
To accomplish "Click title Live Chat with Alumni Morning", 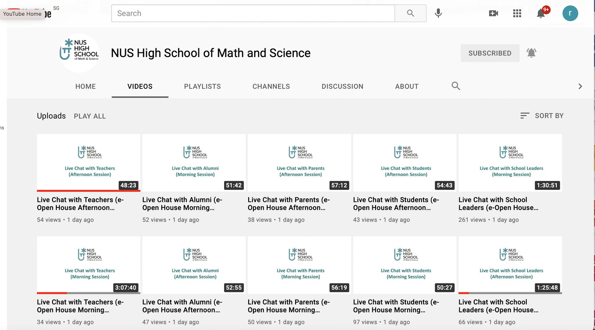I will [182, 204].
